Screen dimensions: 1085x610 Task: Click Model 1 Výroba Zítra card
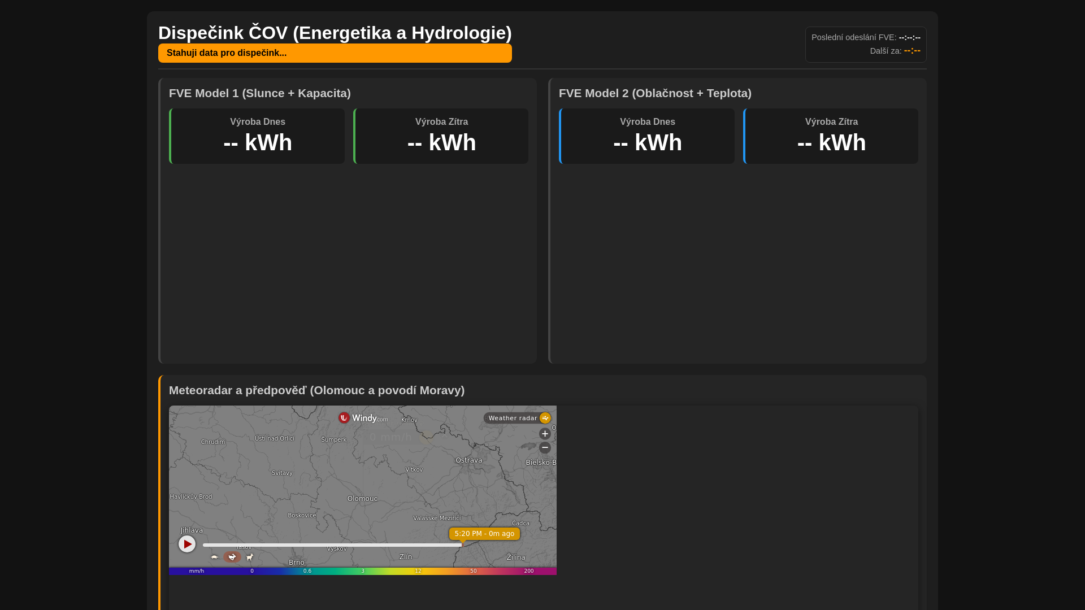coord(441,136)
